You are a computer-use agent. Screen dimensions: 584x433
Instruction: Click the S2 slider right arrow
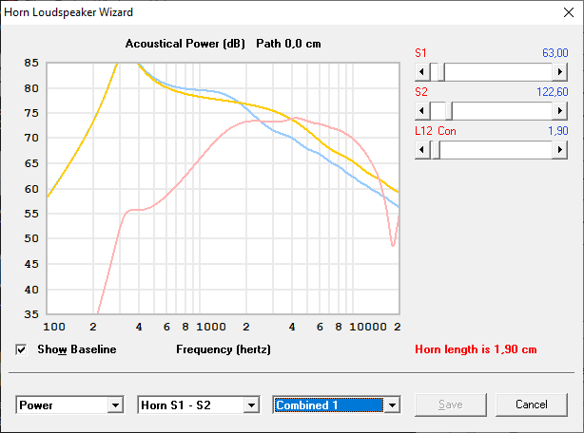coord(560,111)
